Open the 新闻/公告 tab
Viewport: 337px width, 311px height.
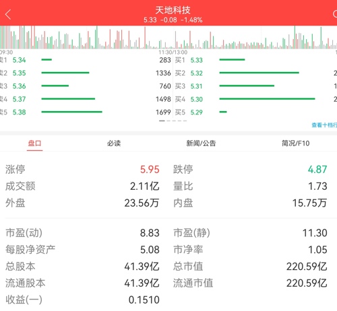click(201, 143)
